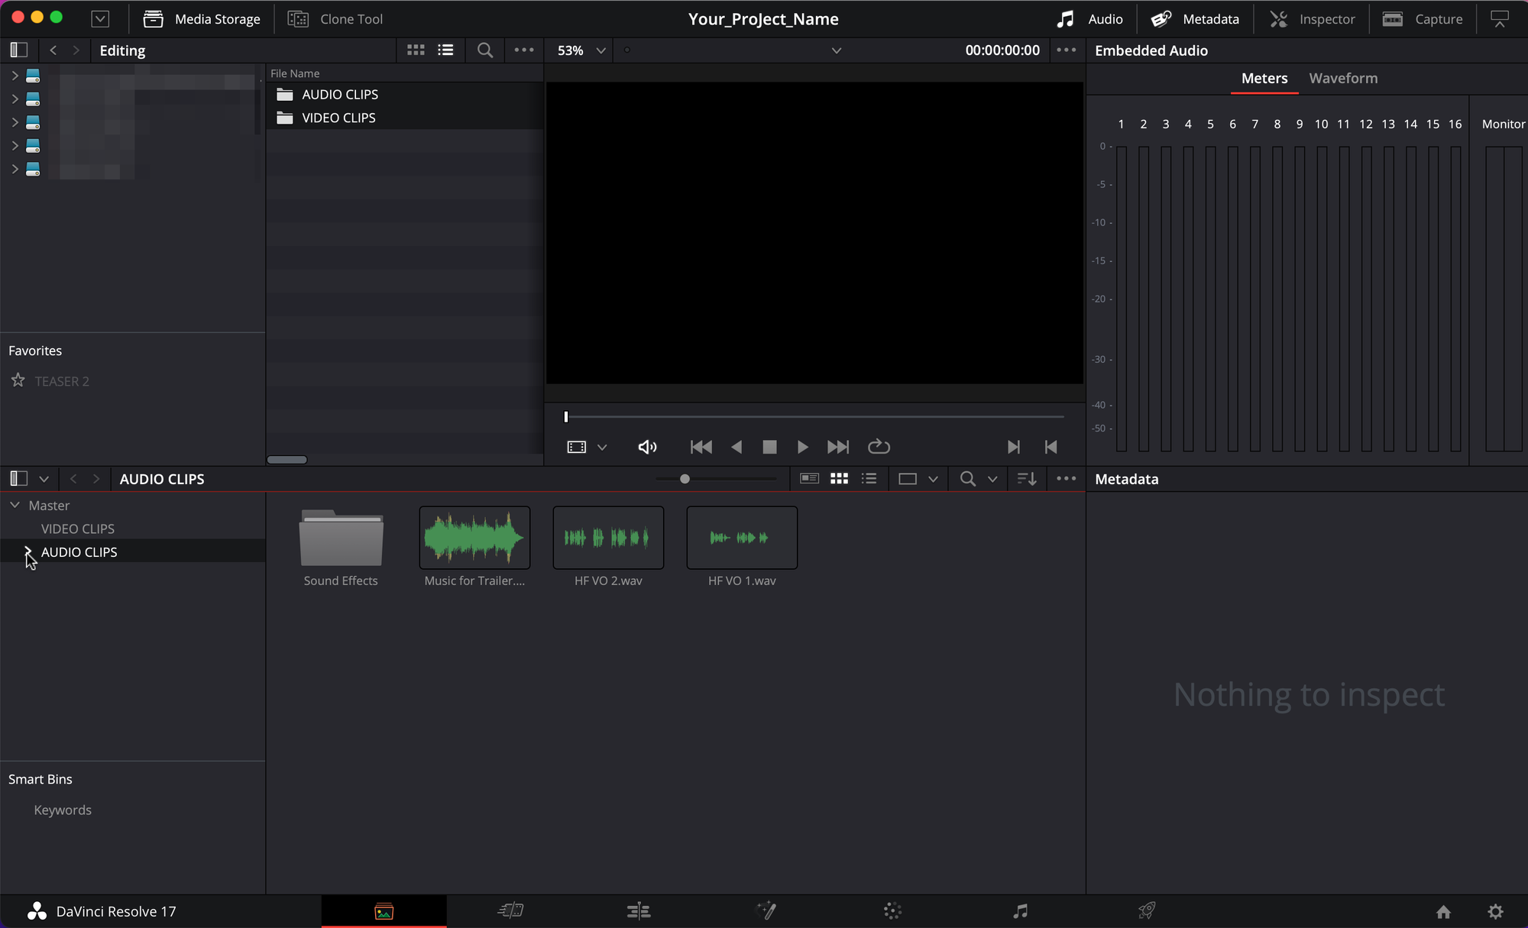This screenshot has height=928, width=1528.
Task: Open project settings gear icon
Action: (x=1495, y=911)
